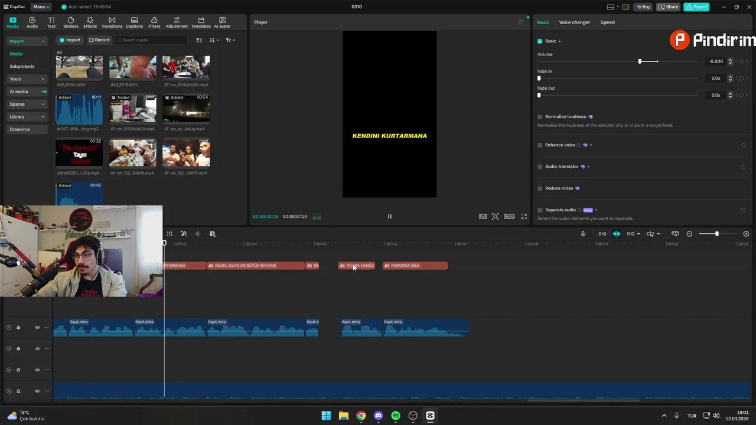Select the Basic tab in audio panel

[x=543, y=22]
